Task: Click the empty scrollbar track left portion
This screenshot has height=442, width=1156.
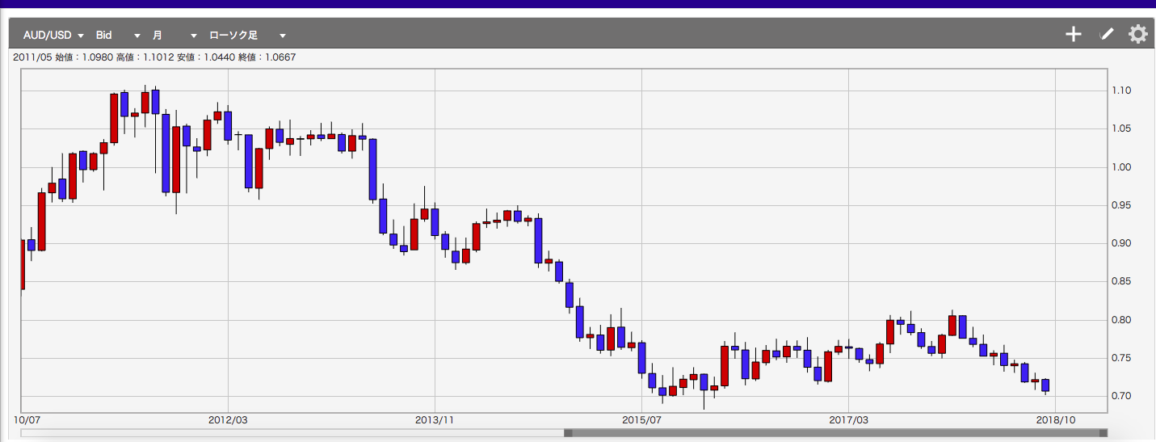Action: (292, 433)
